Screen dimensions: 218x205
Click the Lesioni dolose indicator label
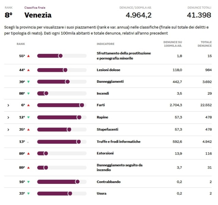(x=108, y=70)
